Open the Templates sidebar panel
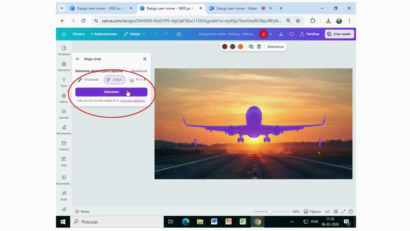This screenshot has height=231, width=410. [x=64, y=50]
